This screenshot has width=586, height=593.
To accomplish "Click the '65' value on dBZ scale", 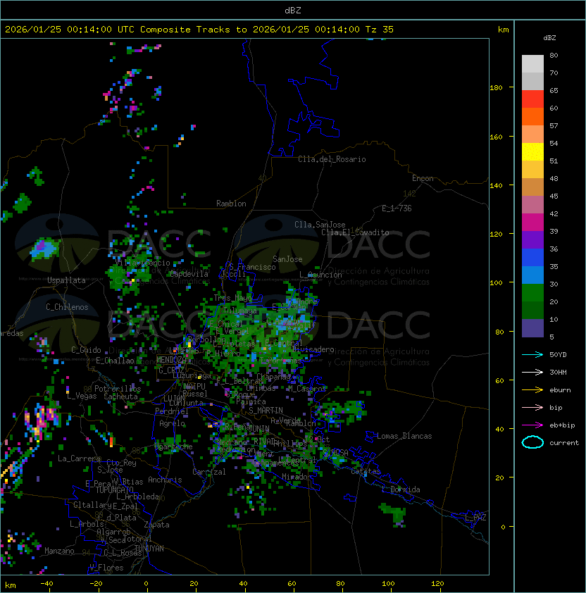I will click(554, 90).
